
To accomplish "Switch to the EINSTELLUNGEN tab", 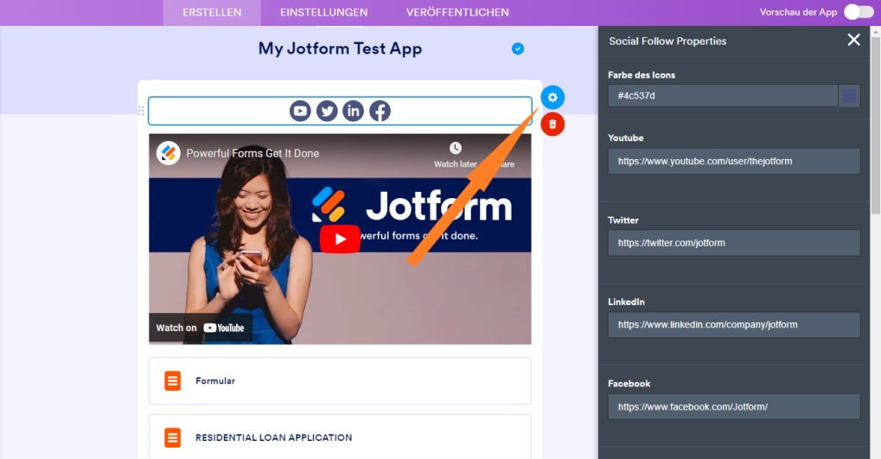I will (x=323, y=12).
